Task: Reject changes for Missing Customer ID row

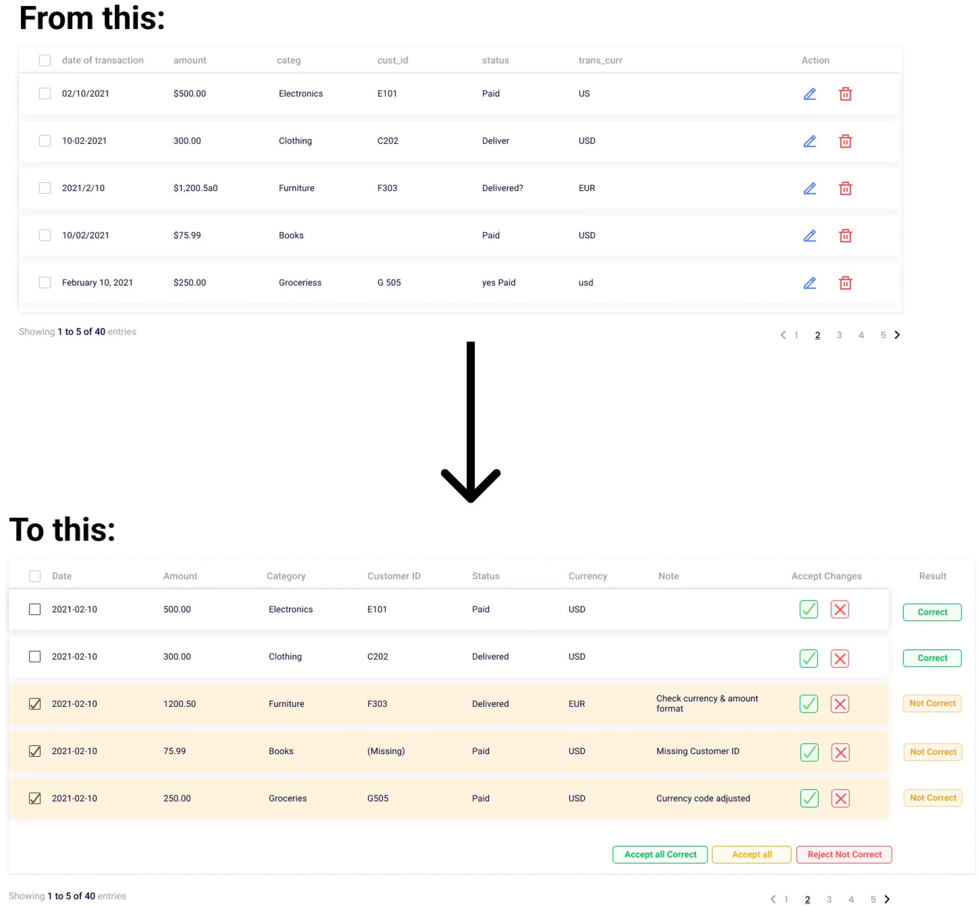Action: 840,752
